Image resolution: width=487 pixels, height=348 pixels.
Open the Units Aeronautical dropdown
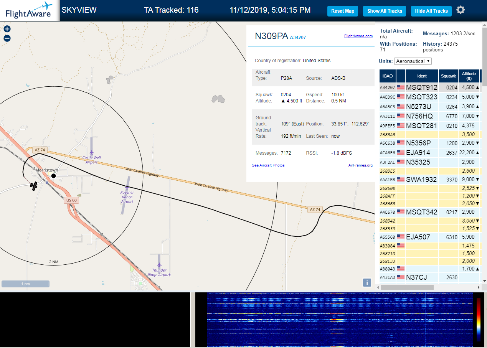pyautogui.click(x=413, y=61)
